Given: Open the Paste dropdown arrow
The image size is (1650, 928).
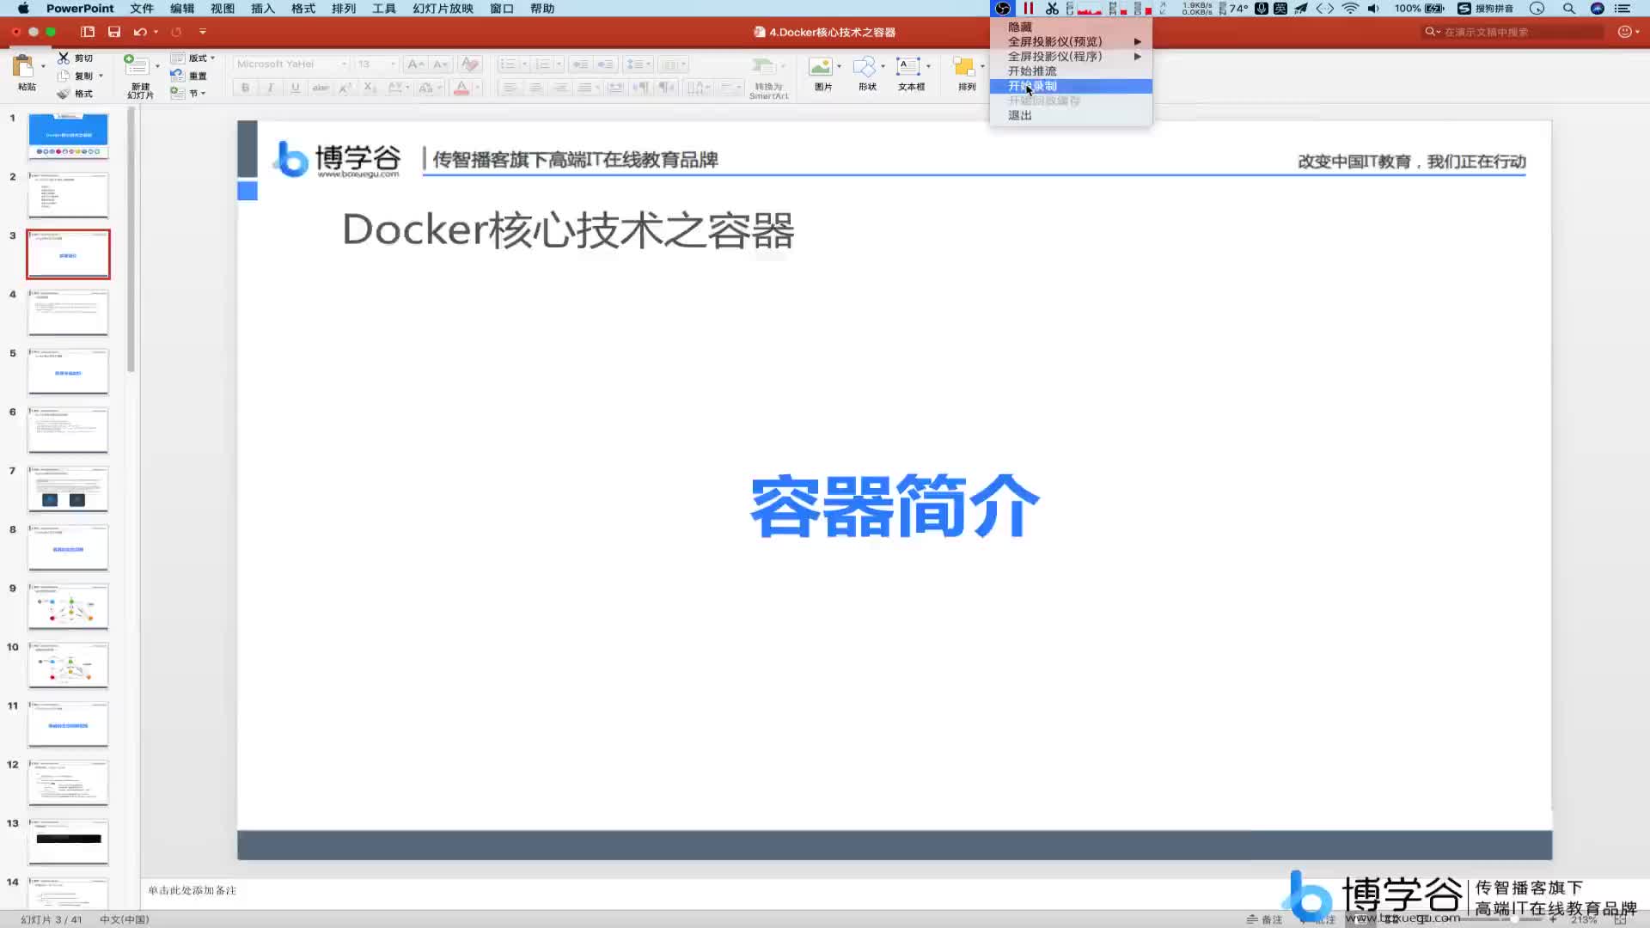Looking at the screenshot, I should click(x=43, y=66).
